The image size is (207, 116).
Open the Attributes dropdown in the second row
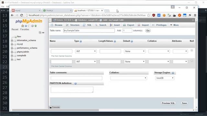coord(180,62)
